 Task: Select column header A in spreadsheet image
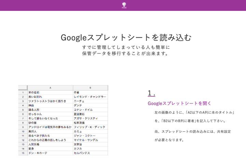coord(50,88)
